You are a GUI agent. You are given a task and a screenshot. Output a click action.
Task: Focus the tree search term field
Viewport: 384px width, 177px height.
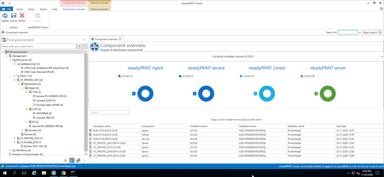(39, 46)
